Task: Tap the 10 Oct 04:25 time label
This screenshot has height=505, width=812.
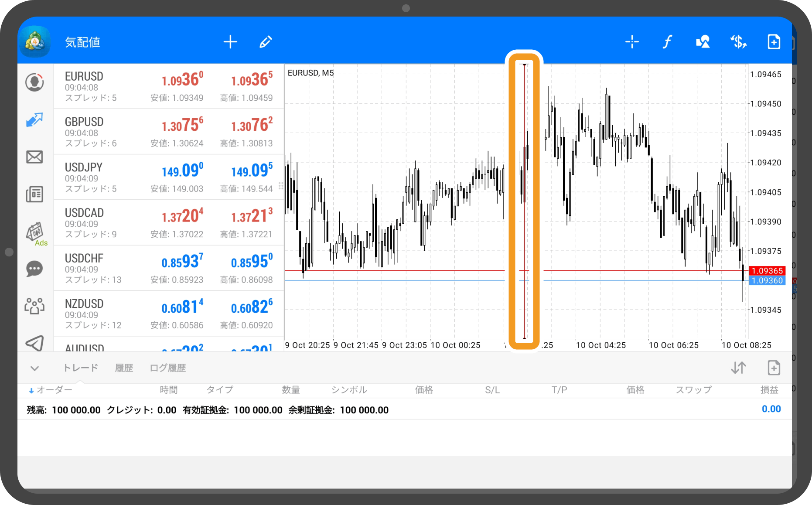Action: 601,345
